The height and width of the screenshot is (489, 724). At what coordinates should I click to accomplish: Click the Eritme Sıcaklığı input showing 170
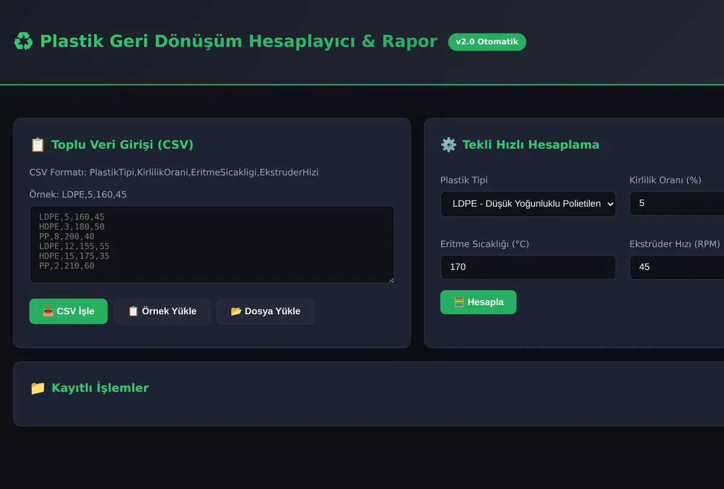point(528,267)
